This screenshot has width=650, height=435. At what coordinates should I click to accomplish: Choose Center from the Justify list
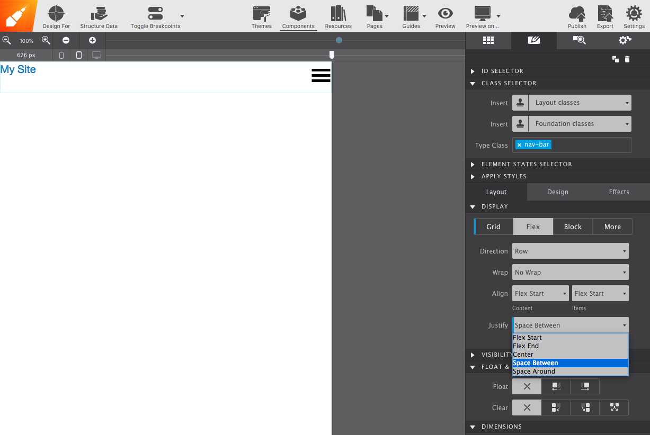pyautogui.click(x=570, y=355)
